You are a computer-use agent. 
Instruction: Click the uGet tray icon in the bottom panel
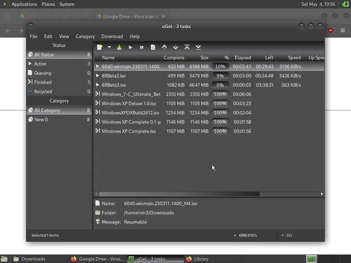tap(311, 259)
